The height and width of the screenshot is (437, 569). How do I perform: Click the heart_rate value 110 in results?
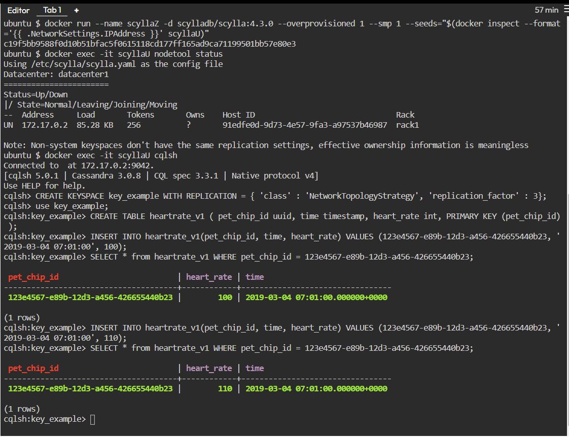225,388
